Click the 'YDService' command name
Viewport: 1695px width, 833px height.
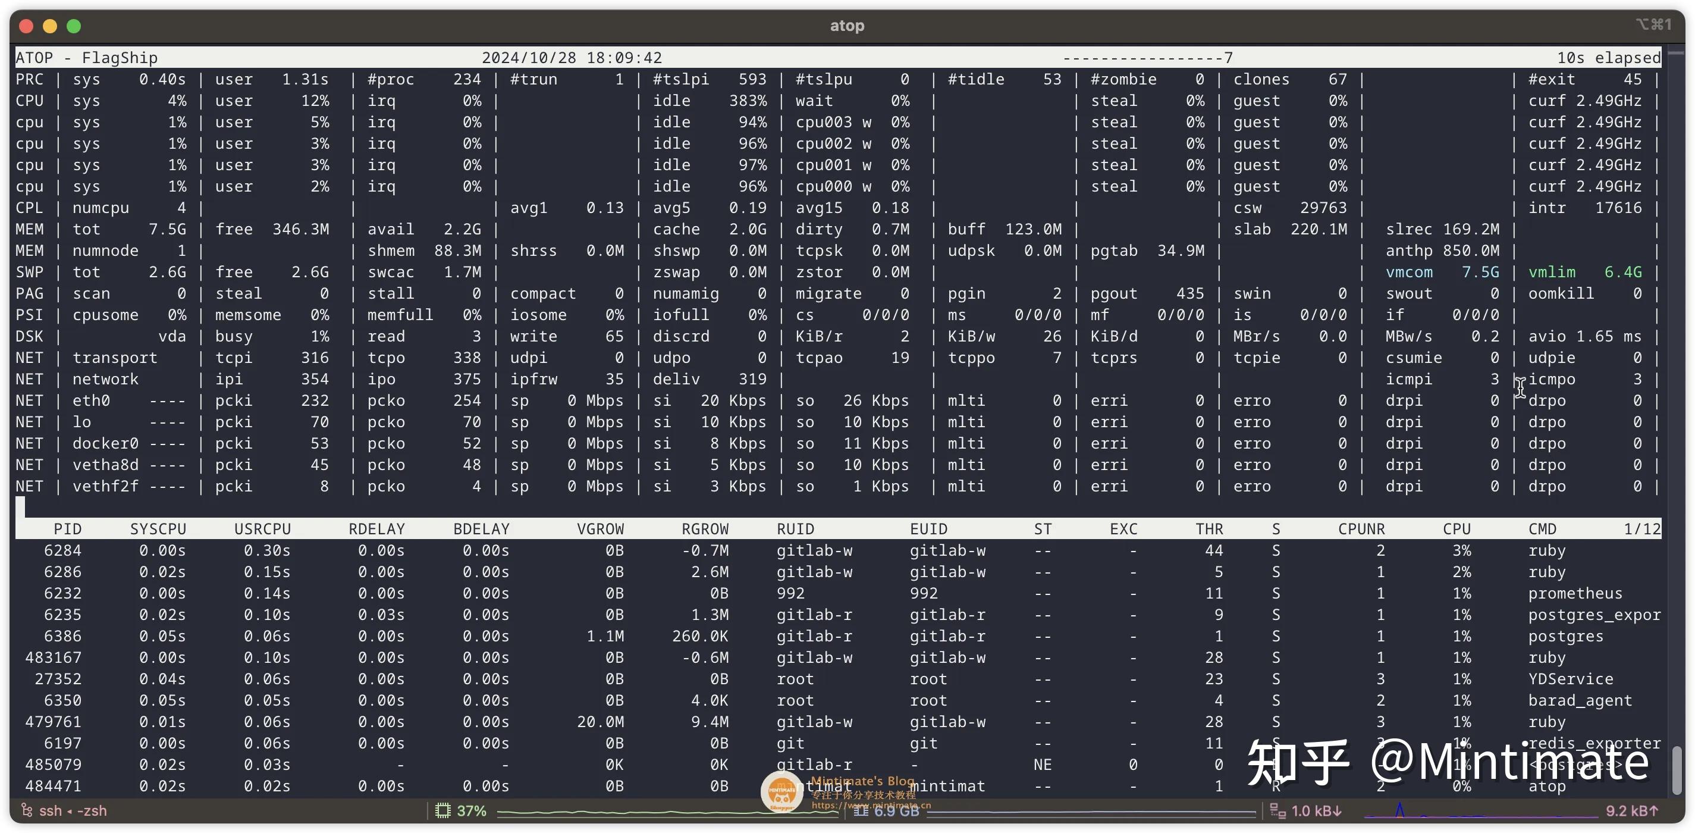pyautogui.click(x=1571, y=679)
